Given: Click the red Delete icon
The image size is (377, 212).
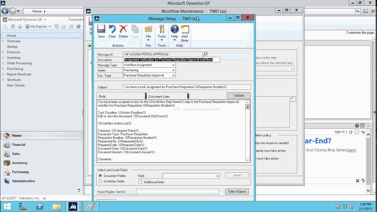Looking at the screenshot, I should pos(123,29).
